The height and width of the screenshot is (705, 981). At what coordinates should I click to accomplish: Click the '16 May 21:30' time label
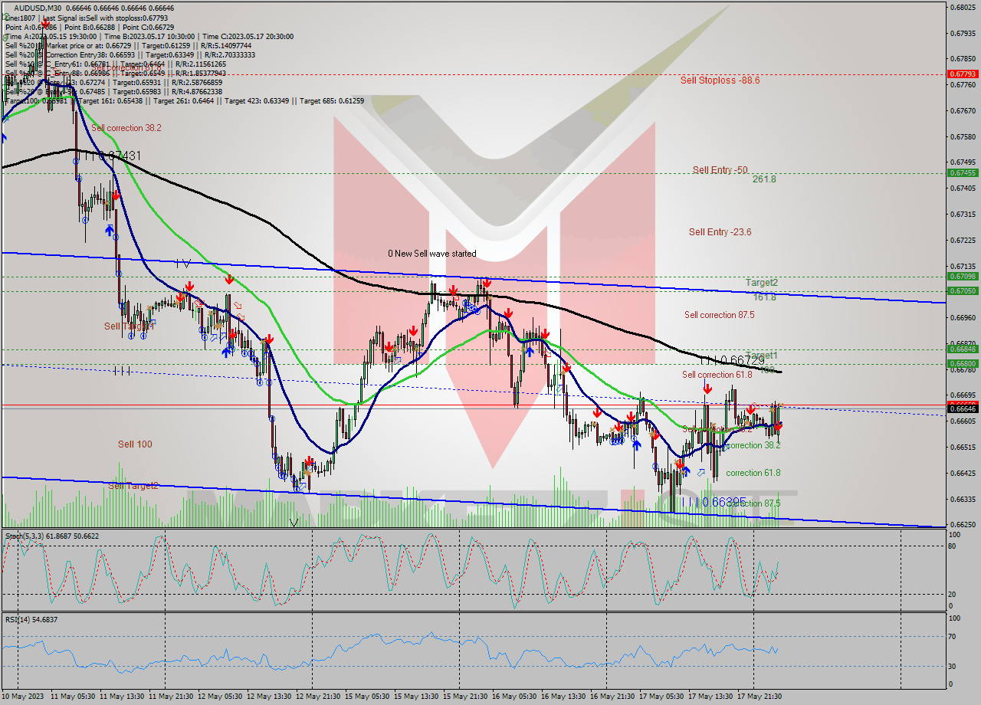tap(612, 696)
